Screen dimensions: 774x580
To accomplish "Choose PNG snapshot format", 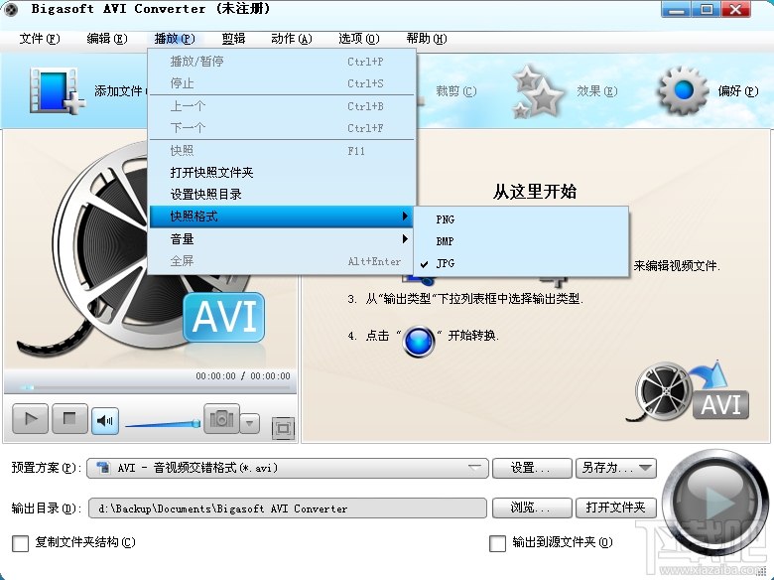I will click(521, 219).
